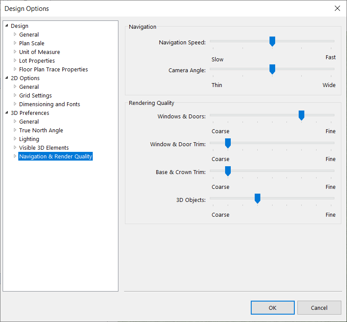Image resolution: width=347 pixels, height=322 pixels.
Task: Select Navigation & Render Quality item
Action: 56,156
